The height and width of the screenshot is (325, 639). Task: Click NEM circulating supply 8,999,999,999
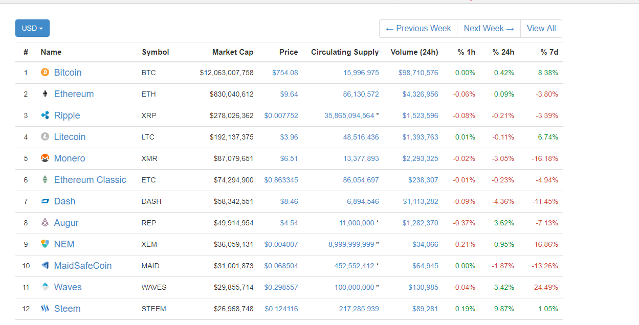coord(351,244)
